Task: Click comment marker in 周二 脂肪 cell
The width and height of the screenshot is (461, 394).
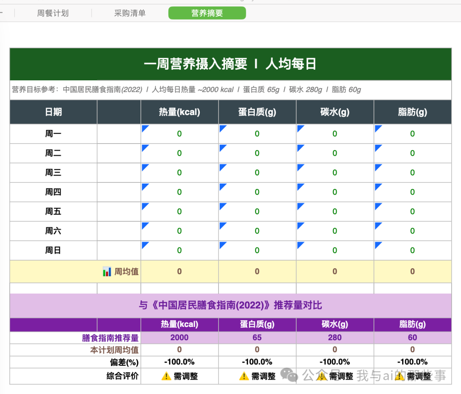Action: point(377,147)
